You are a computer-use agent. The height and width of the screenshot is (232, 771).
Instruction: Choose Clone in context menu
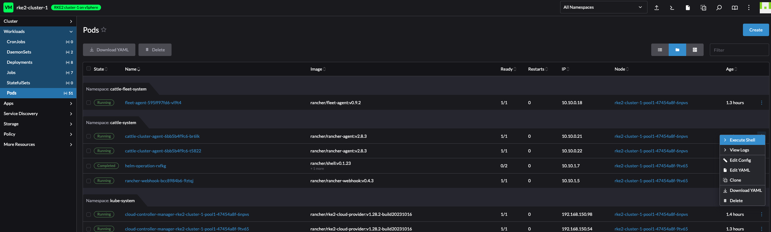coord(742,180)
